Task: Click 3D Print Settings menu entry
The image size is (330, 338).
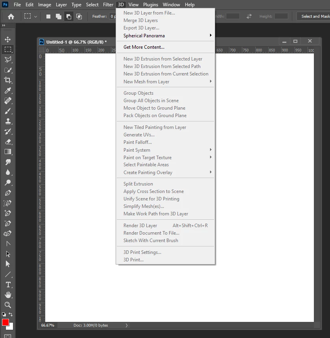Action: (x=166, y=252)
